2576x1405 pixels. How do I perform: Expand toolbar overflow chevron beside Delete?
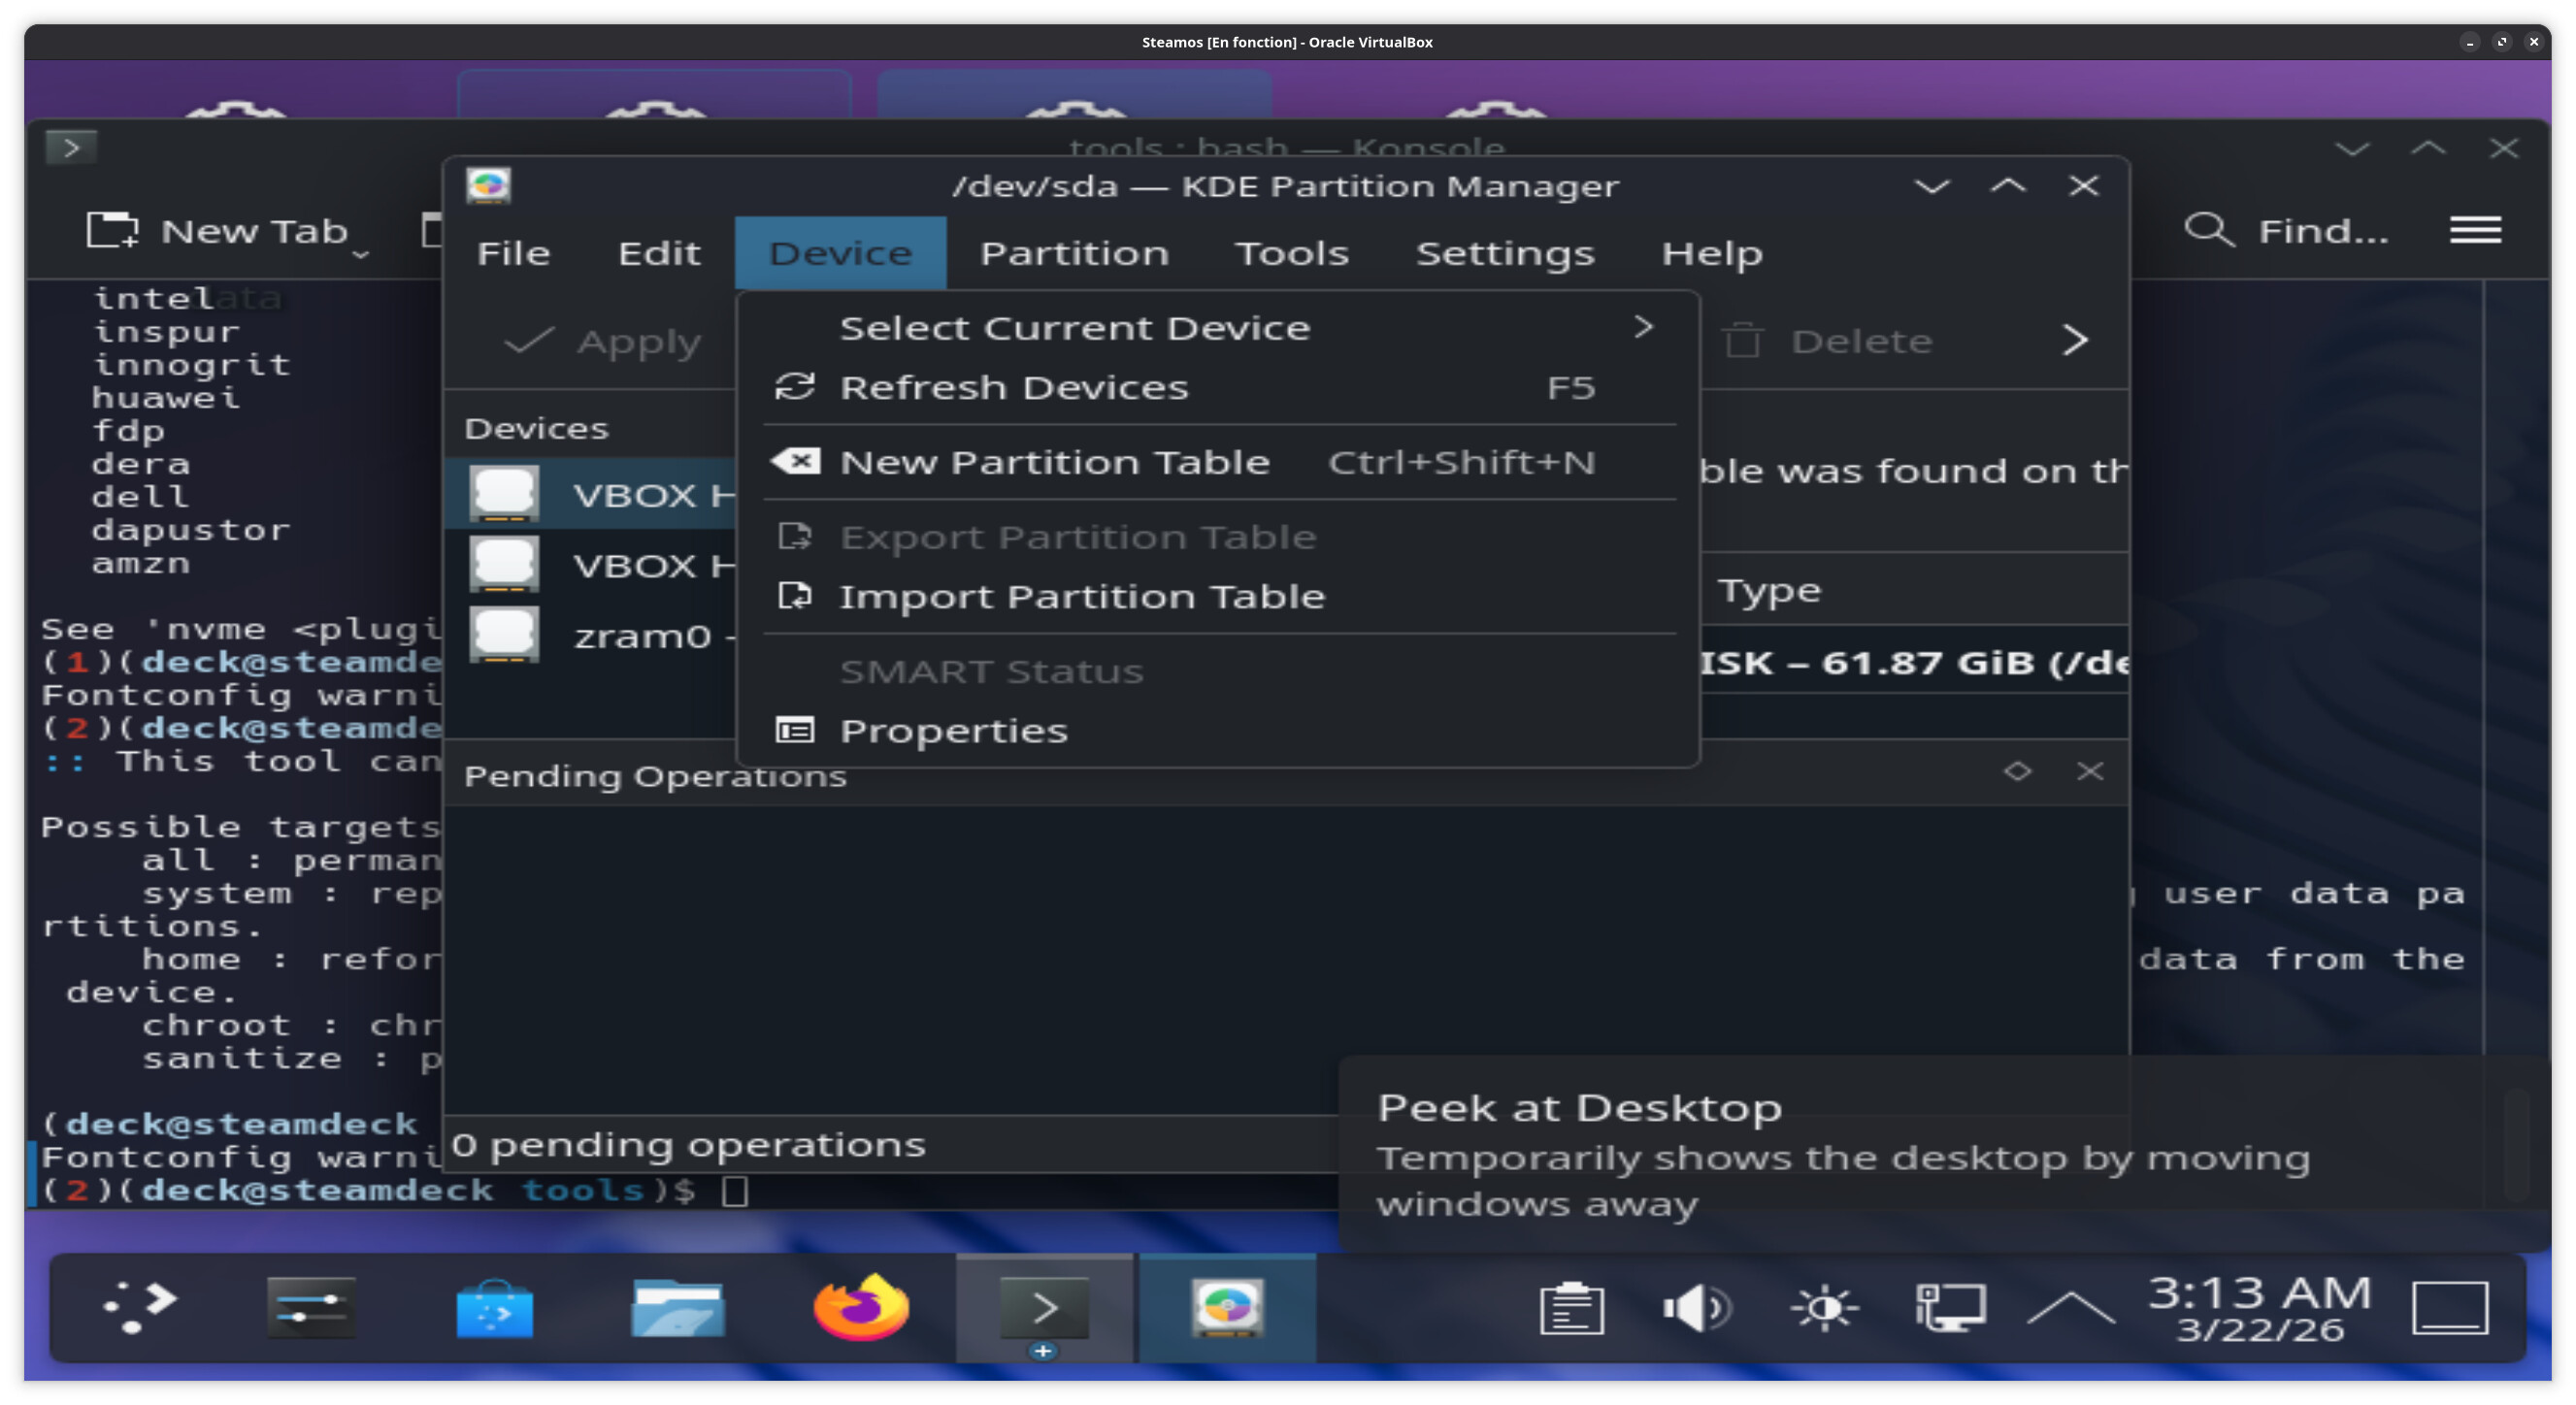[x=2075, y=341]
